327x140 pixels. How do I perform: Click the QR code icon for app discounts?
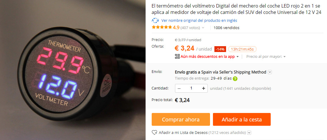177,56
